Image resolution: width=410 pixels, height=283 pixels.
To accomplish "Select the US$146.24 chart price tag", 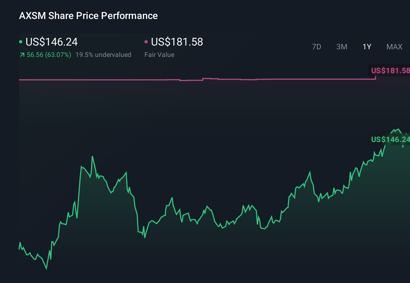I will tap(390, 140).
